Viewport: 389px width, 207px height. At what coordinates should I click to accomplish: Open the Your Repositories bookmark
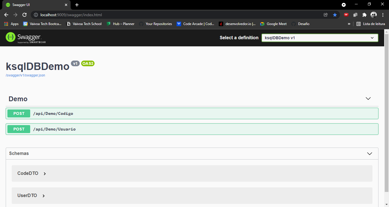pos(155,24)
